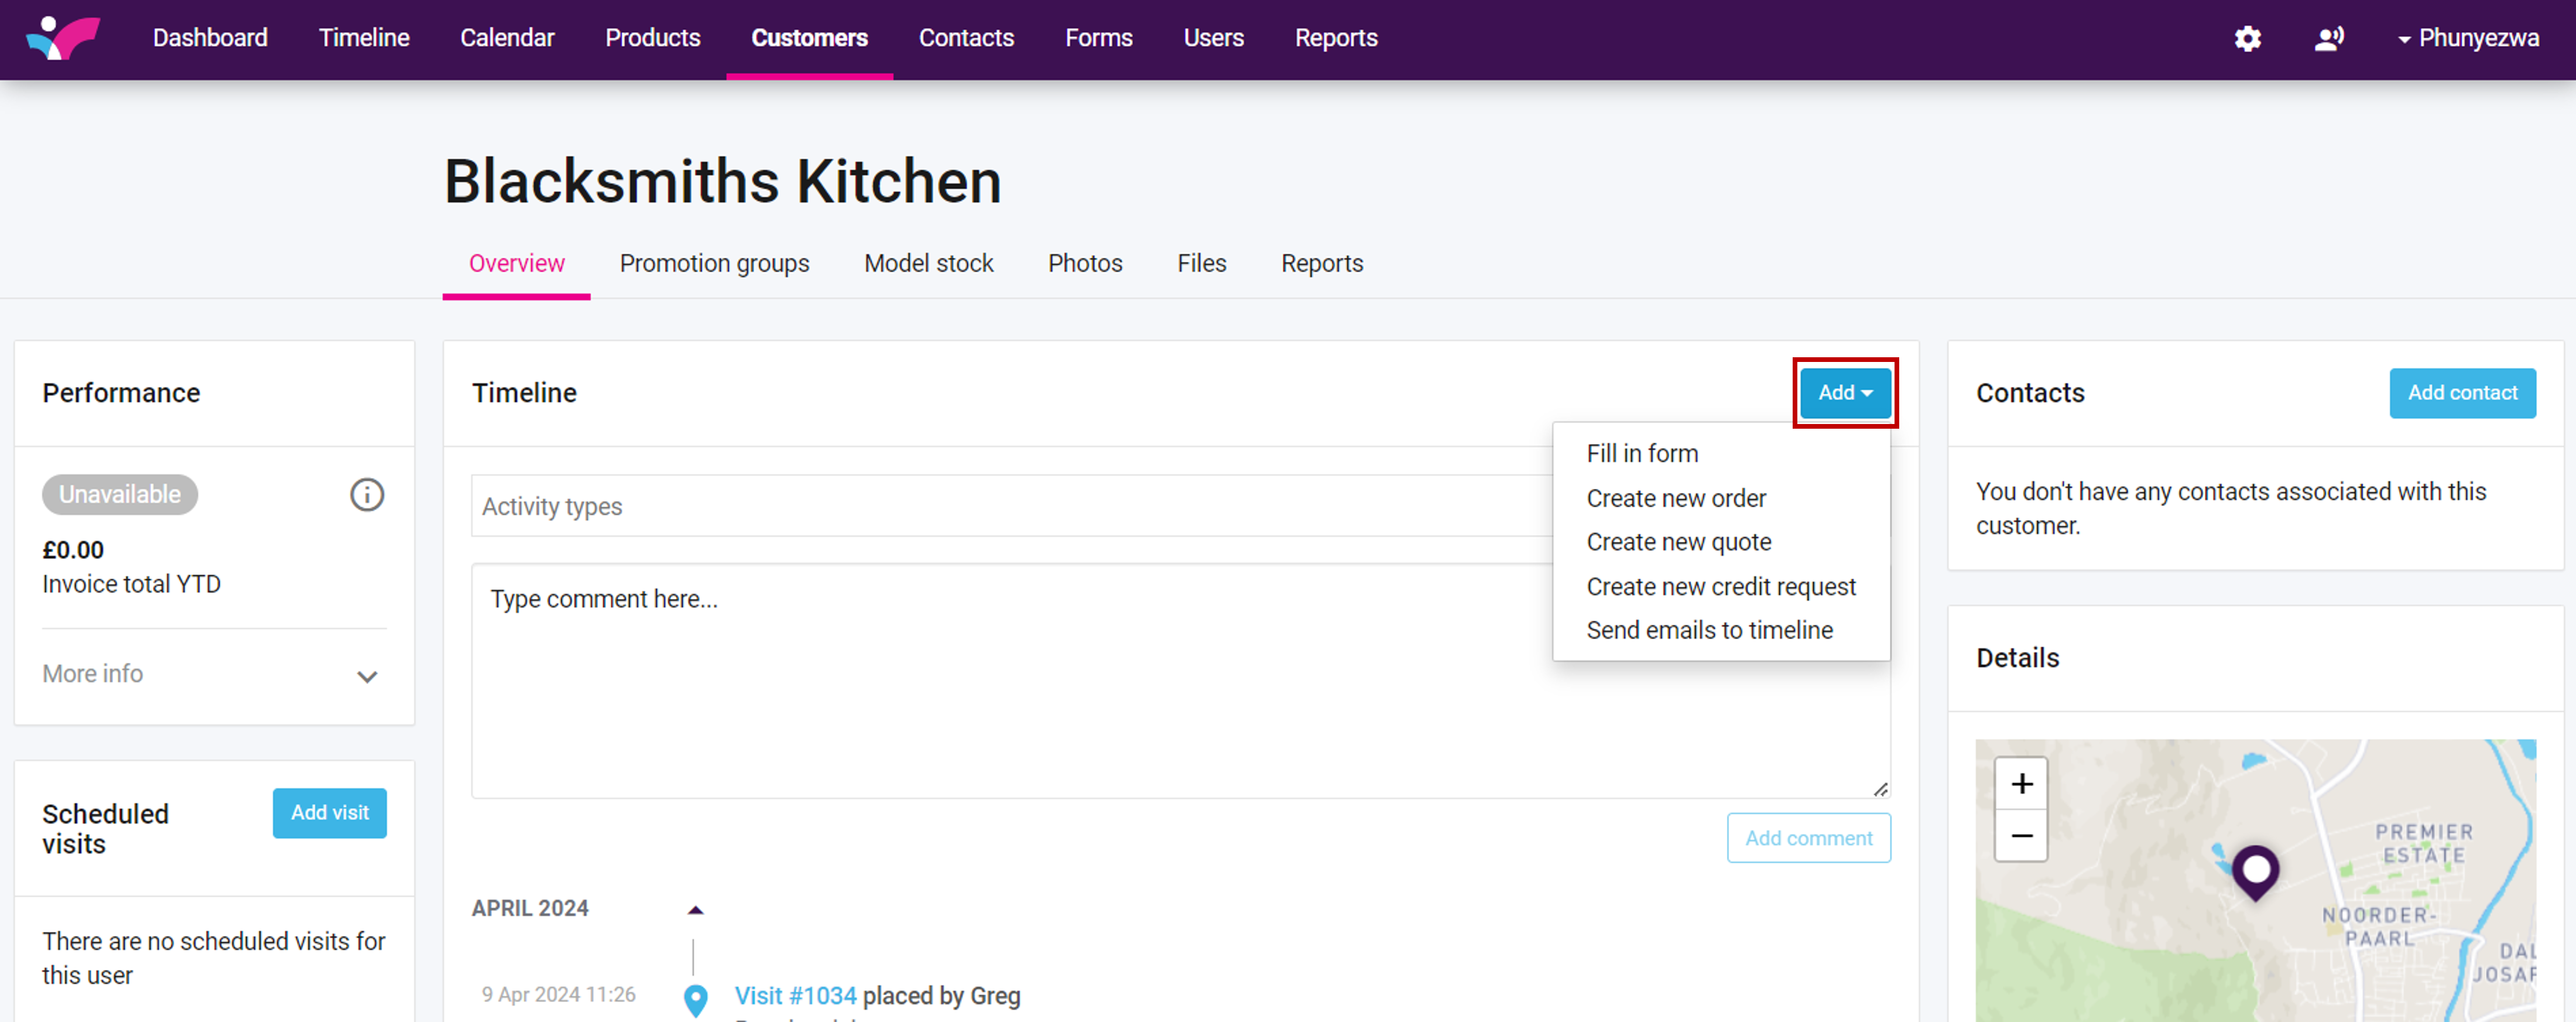Choose Send emails to timeline

(x=1709, y=630)
